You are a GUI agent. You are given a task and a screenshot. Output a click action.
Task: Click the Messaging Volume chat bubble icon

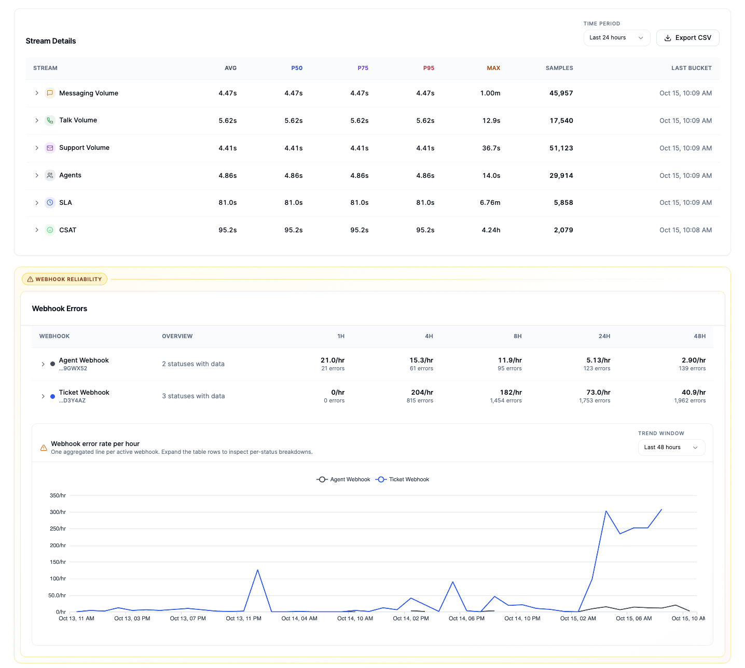tap(50, 93)
